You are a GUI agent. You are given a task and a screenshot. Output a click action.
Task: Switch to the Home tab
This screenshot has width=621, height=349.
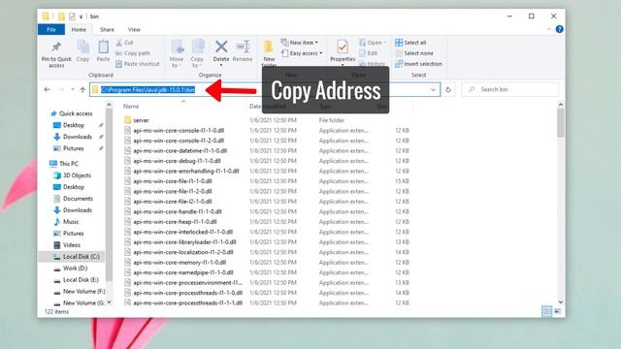click(79, 29)
